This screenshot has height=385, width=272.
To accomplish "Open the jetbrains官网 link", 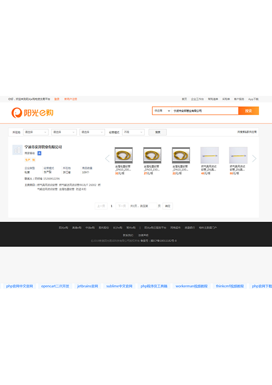I will coord(87,286).
